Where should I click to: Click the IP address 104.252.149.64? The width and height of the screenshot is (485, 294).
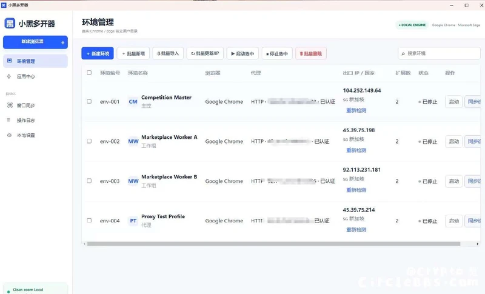[x=362, y=90]
